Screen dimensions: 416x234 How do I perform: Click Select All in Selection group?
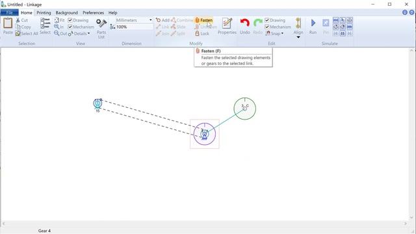(27, 33)
